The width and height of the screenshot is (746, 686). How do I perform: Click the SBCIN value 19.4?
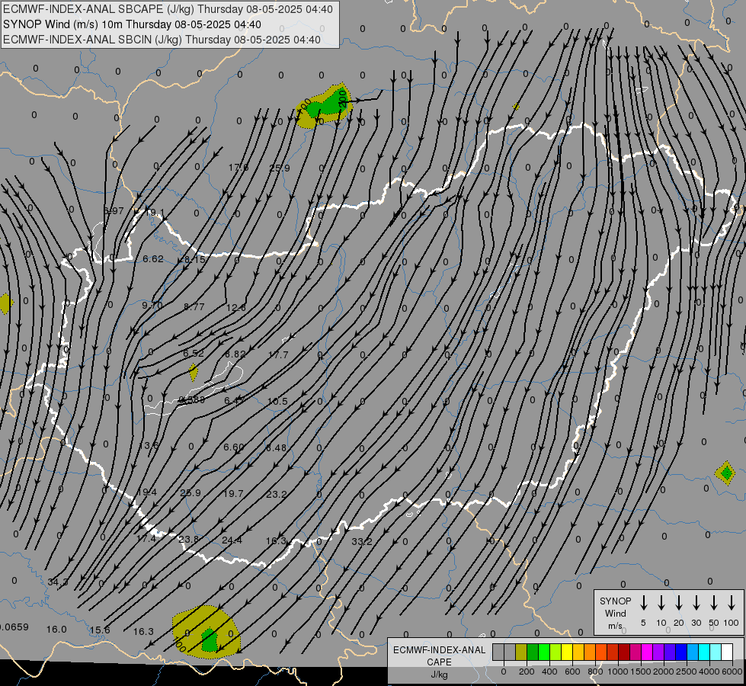click(146, 492)
